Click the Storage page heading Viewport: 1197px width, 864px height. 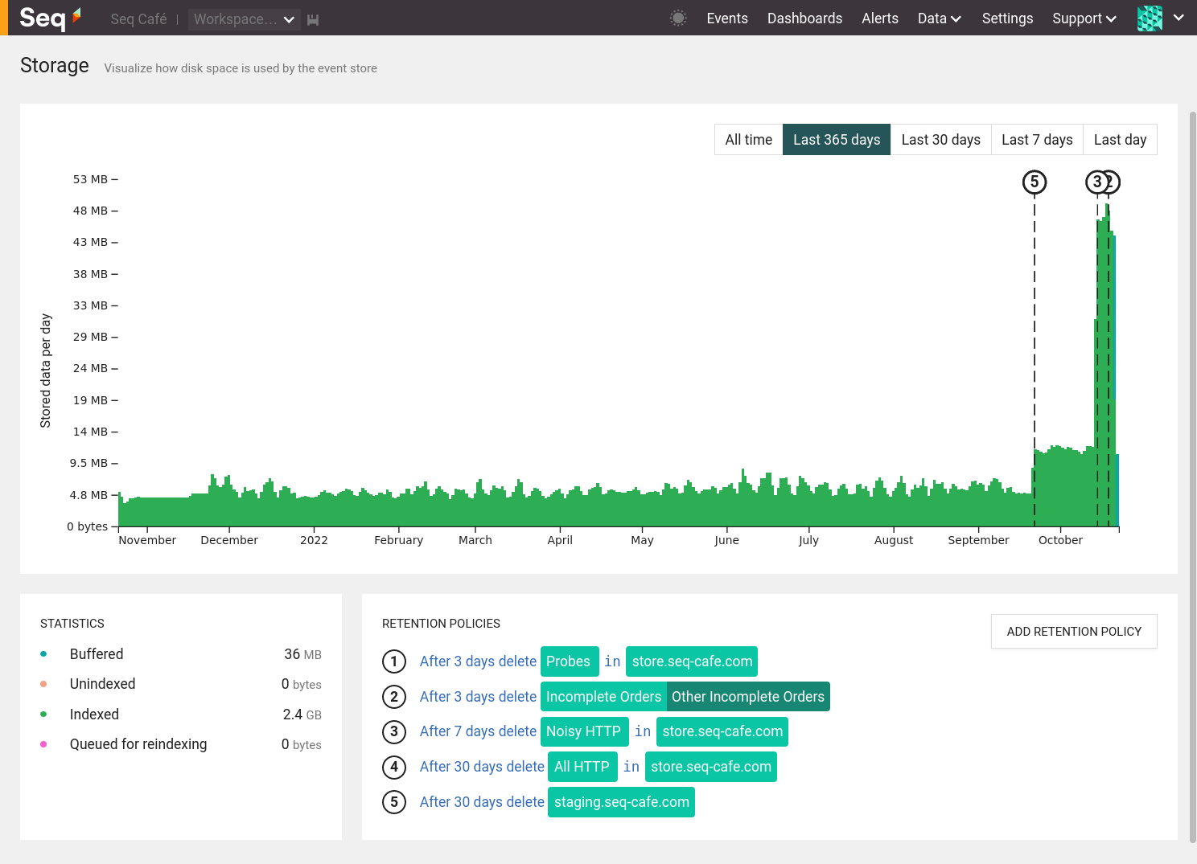55,66
